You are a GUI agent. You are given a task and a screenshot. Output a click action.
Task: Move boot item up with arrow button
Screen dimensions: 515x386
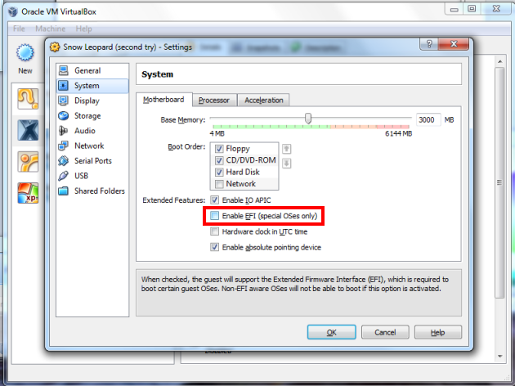(x=286, y=149)
